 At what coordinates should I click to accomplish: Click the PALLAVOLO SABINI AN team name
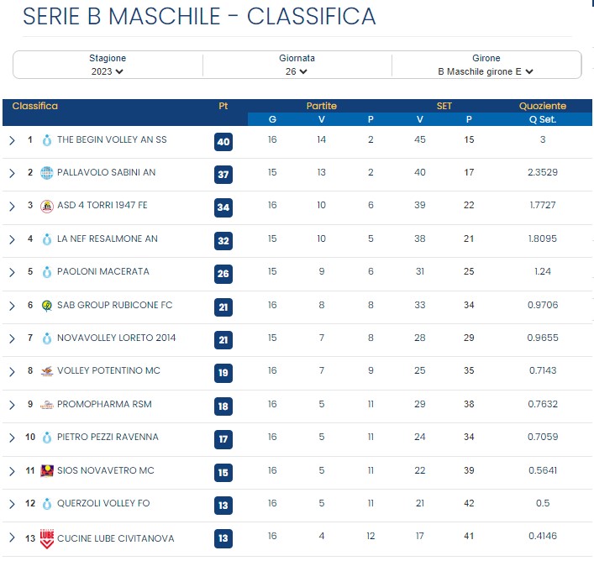107,173
